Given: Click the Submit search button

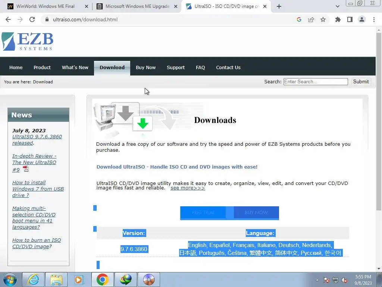Looking at the screenshot, I should [x=361, y=81].
